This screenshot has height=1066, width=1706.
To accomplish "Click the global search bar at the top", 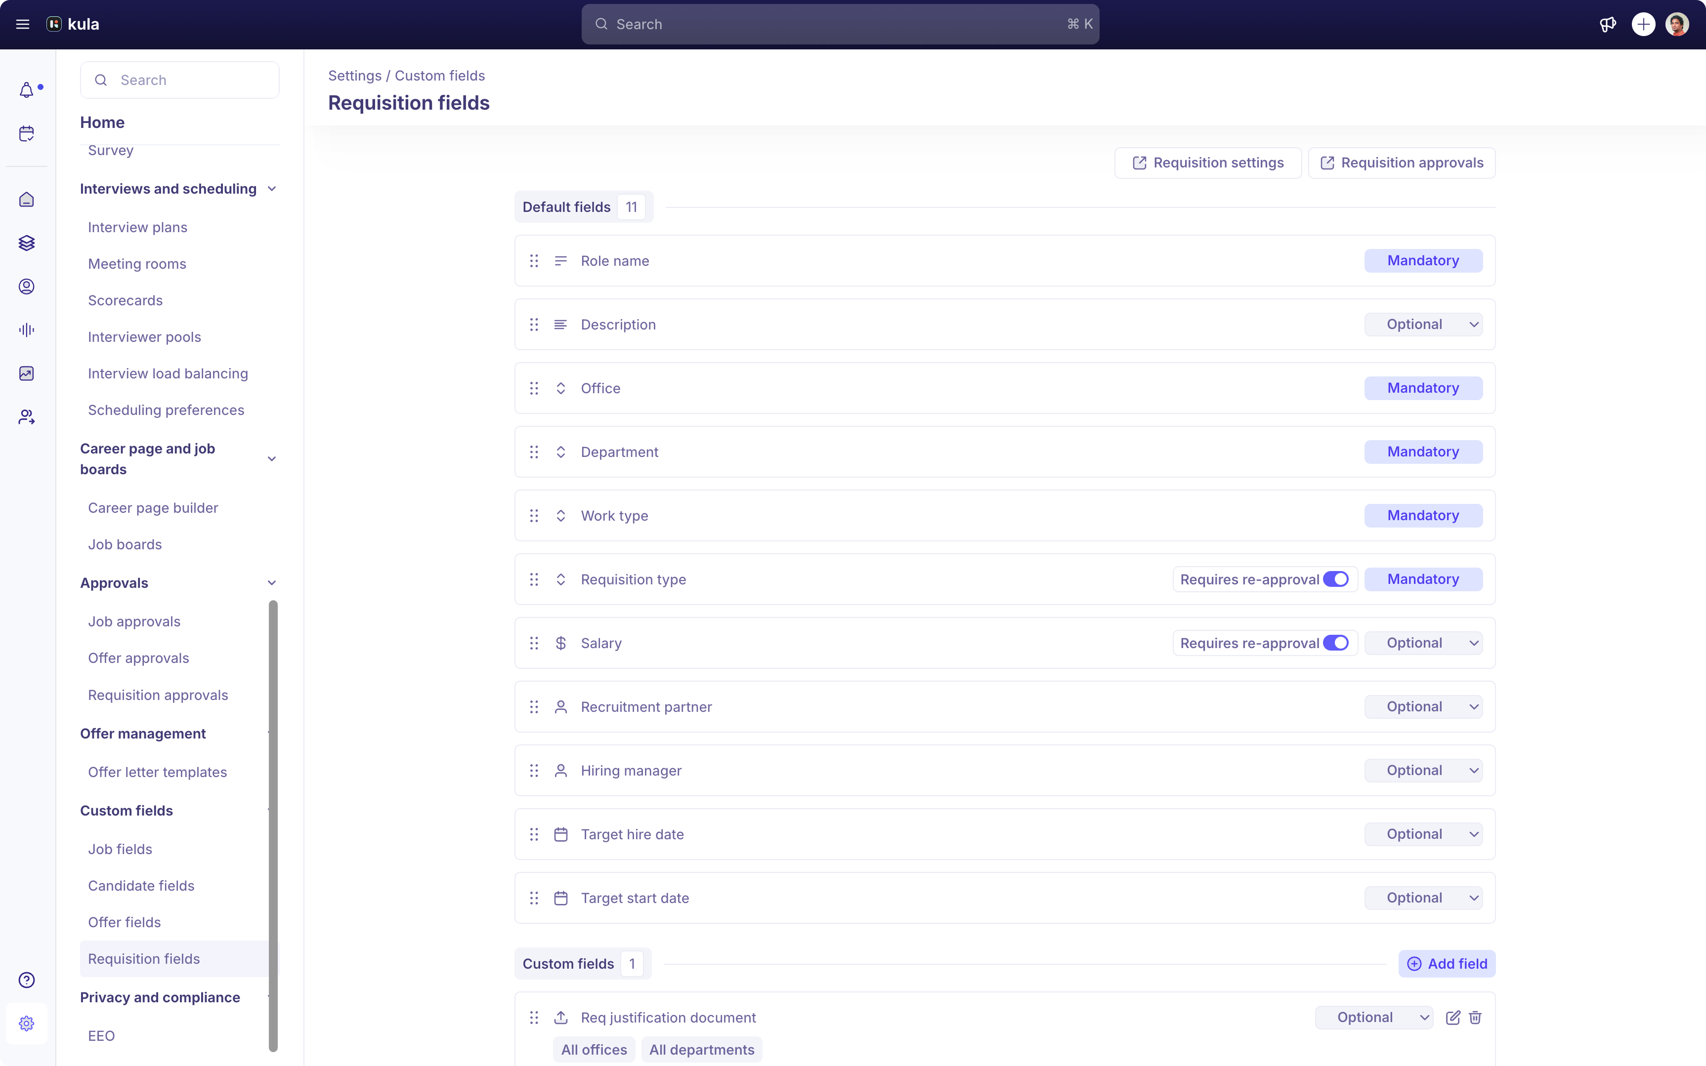I will (x=839, y=23).
